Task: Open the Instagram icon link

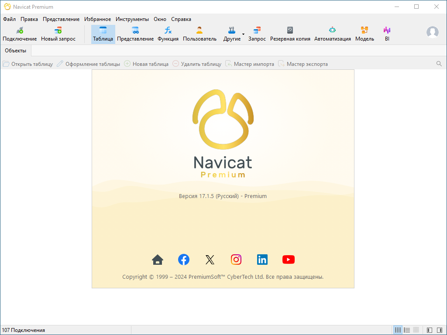Action: coord(236,260)
